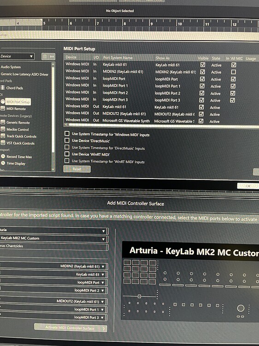Open Chord Pads settings icon
Viewport: 259px width, 346px height.
[3, 88]
